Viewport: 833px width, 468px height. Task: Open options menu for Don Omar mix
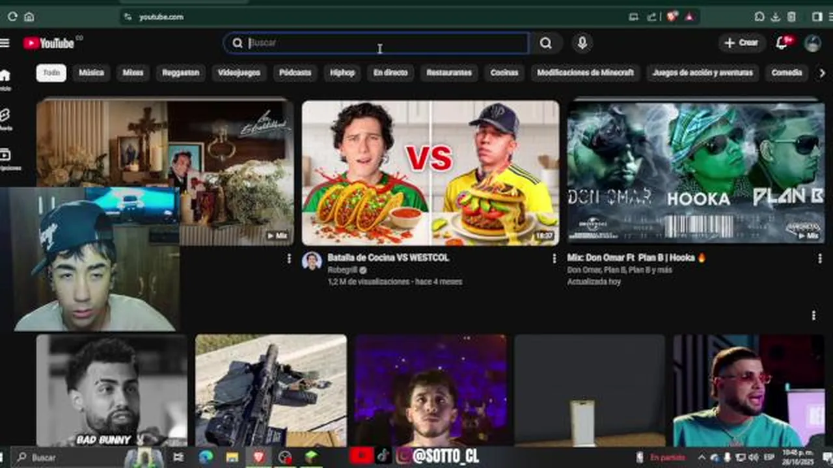(x=820, y=258)
